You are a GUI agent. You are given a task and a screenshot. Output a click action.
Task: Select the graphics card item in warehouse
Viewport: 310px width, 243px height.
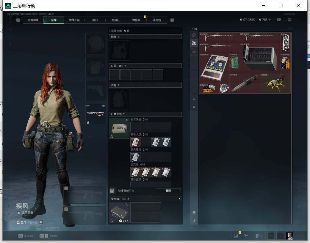[x=286, y=42]
